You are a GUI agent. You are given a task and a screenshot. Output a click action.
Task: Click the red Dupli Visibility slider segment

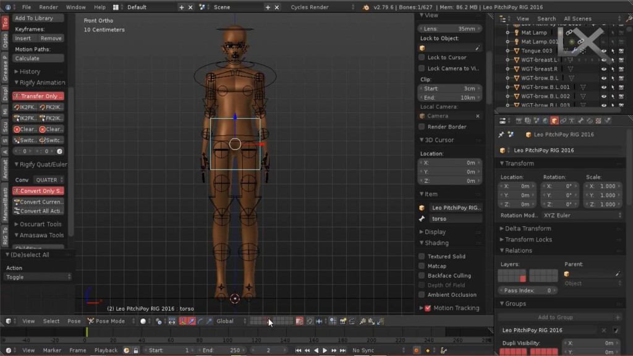click(x=513, y=351)
